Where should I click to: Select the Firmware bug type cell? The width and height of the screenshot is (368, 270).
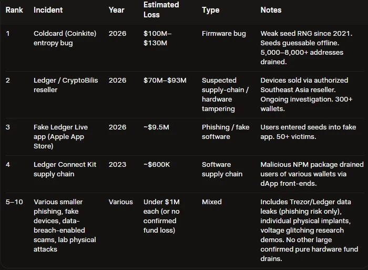[x=224, y=34]
